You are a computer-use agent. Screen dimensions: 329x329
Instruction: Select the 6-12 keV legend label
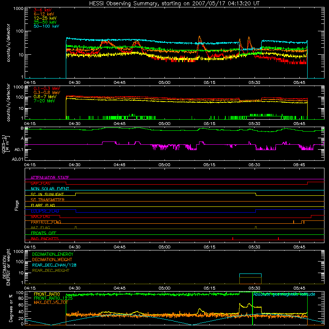[44, 14]
